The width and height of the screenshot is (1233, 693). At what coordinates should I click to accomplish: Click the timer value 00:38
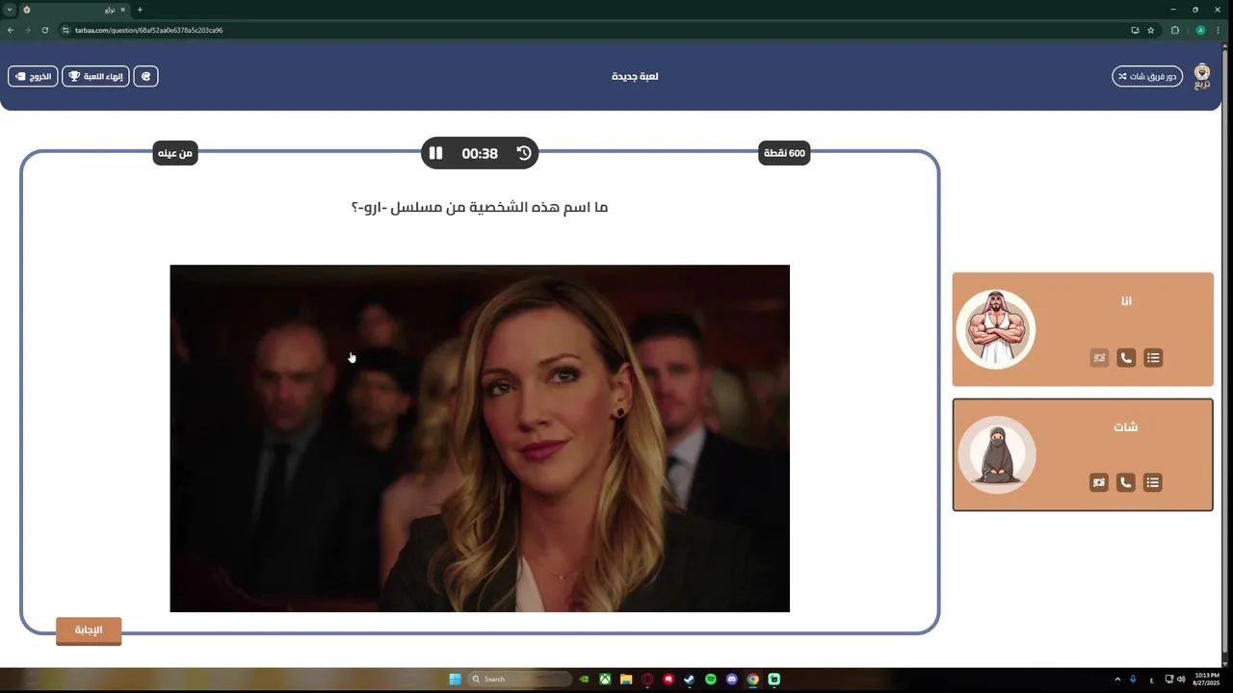pos(480,153)
